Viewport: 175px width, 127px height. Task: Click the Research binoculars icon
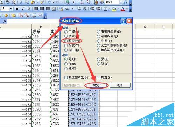14,2
